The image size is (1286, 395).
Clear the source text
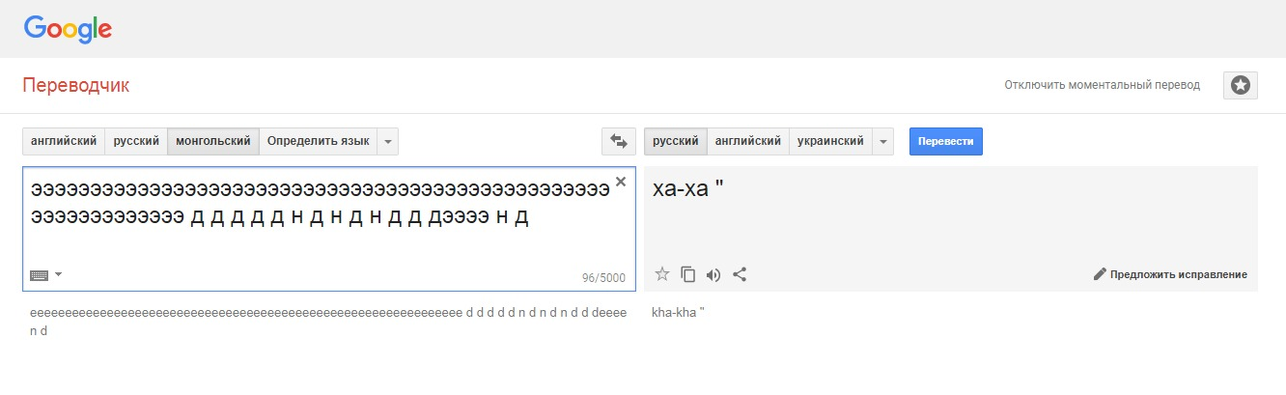click(x=621, y=182)
